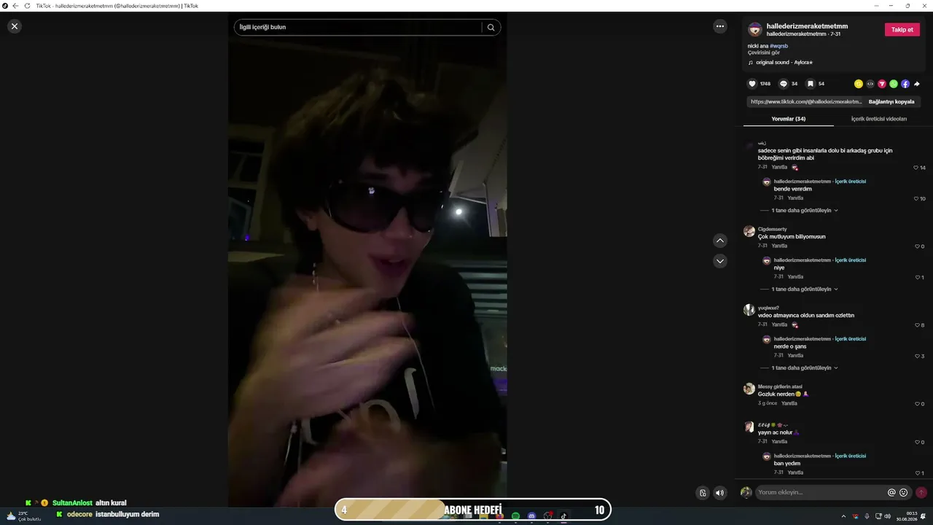Reply to 'video atmayınca oldun sandım' via Yanıtla
Image resolution: width=933 pixels, height=525 pixels.
click(x=779, y=325)
